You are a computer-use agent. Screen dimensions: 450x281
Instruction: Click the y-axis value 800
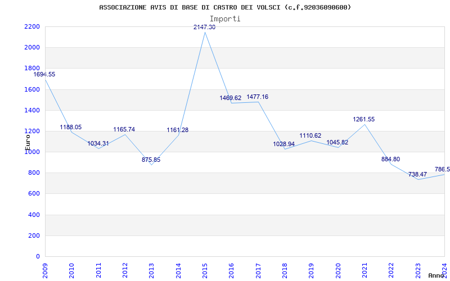pyautogui.click(x=34, y=173)
